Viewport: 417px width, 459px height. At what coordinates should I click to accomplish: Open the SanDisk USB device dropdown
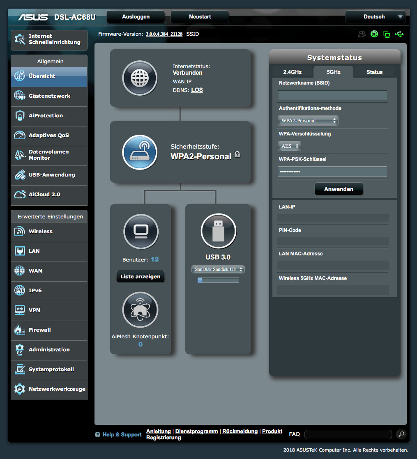(218, 269)
